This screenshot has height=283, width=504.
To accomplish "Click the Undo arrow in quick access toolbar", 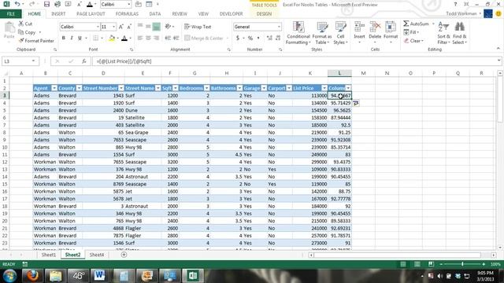I will coord(17,4).
